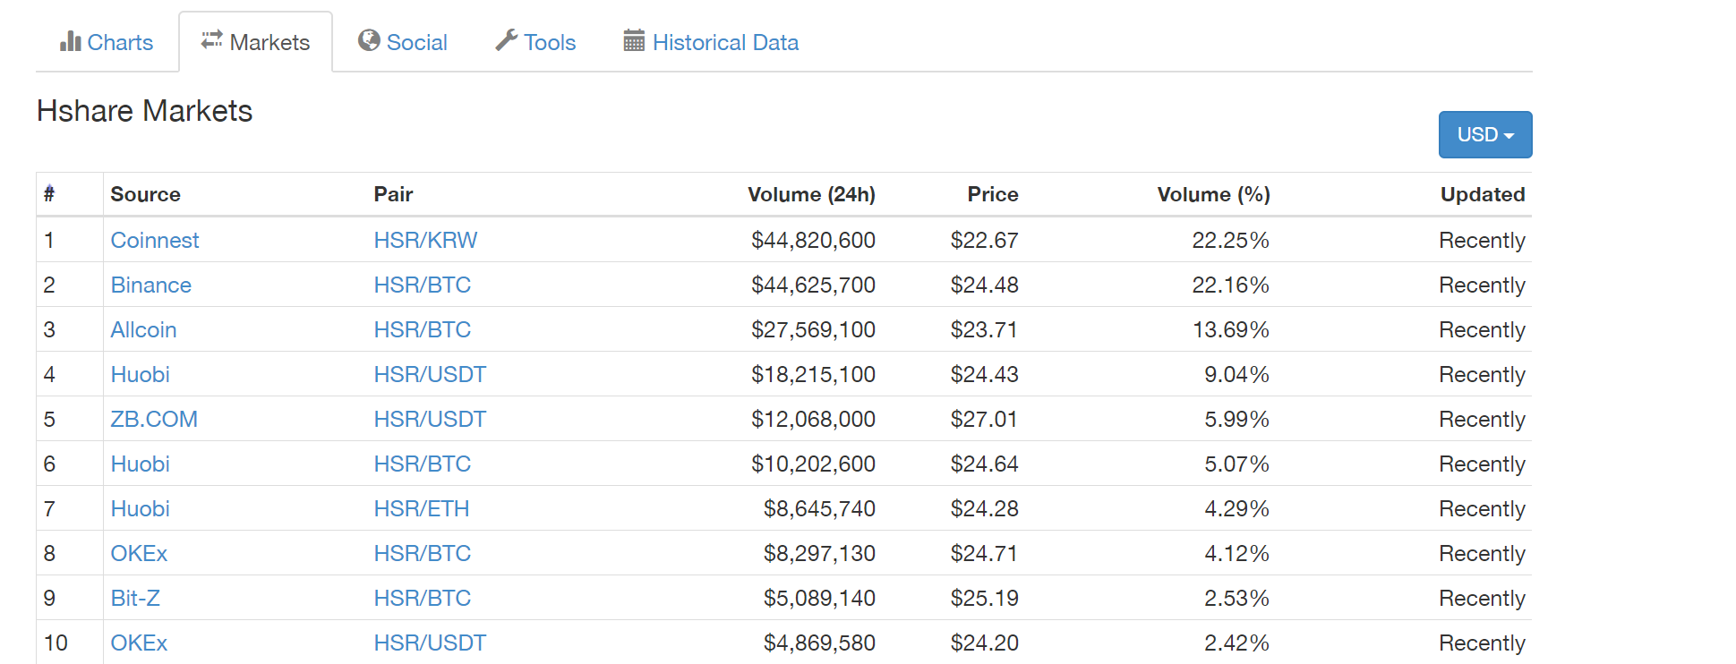Click Recently in the Coinnest row
This screenshot has height=664, width=1736.
coord(1482,241)
